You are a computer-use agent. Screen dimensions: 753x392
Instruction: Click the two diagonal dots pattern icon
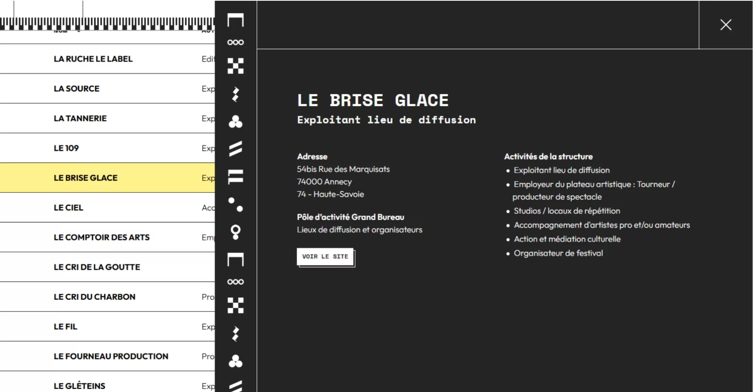235,204
